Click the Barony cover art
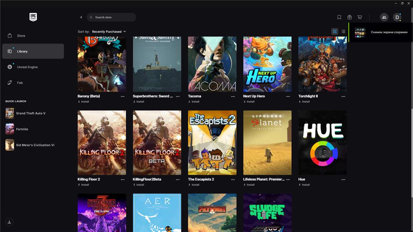 click(102, 64)
